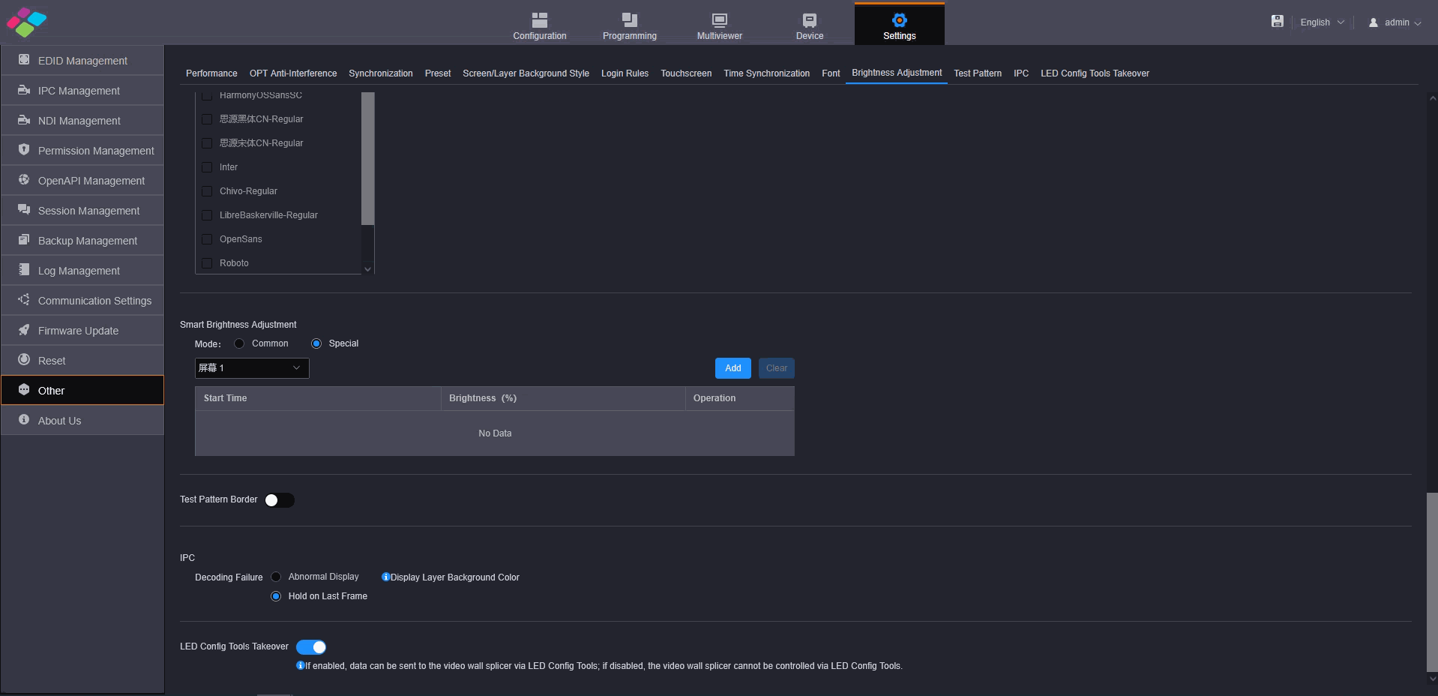Click the save icon near English
Image resolution: width=1438 pixels, height=696 pixels.
pyautogui.click(x=1277, y=22)
